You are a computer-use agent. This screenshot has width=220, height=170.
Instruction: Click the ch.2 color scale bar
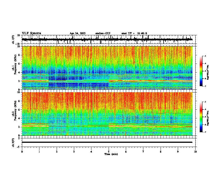pos(201,117)
